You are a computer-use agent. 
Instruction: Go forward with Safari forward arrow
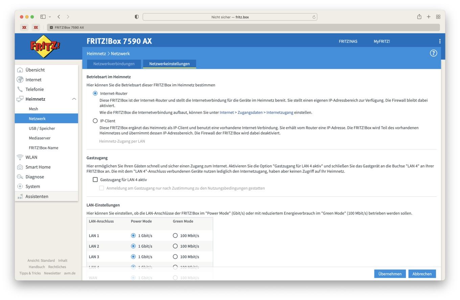(68, 17)
